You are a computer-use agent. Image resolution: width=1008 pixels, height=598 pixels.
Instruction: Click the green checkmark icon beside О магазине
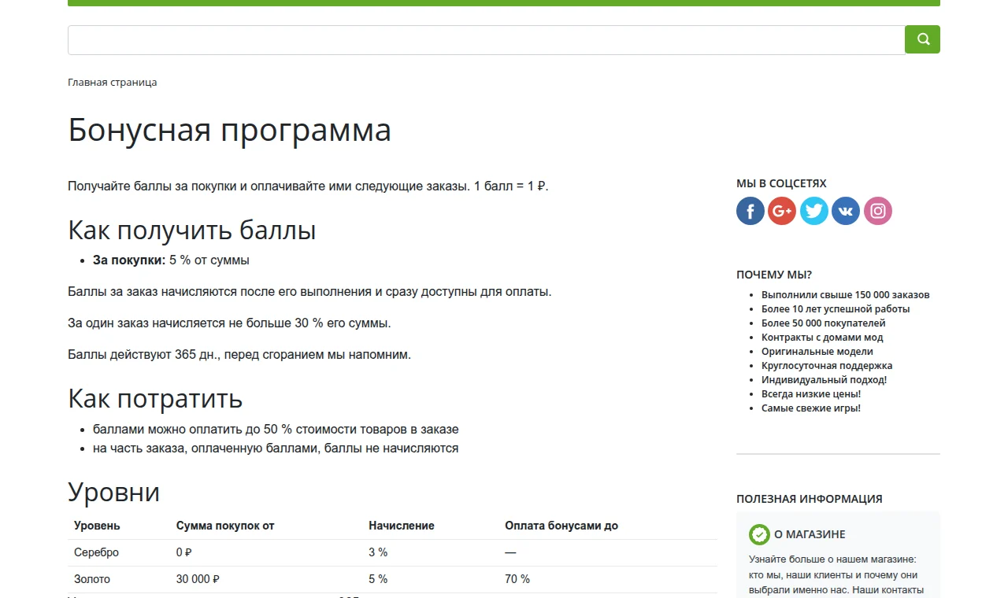[x=759, y=534]
